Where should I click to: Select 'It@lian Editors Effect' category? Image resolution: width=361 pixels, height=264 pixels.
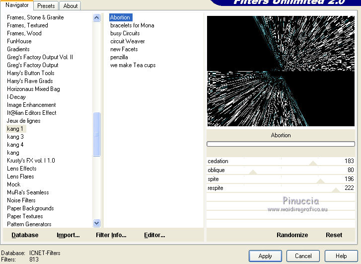pos(32,113)
